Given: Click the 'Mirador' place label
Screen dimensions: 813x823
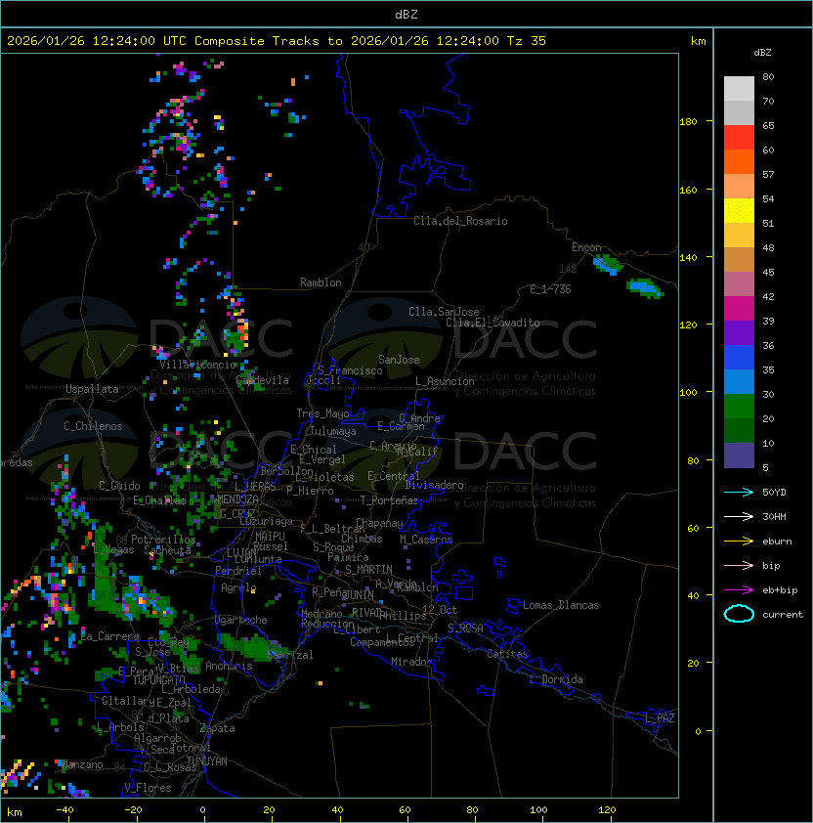Looking at the screenshot, I should pos(411,662).
